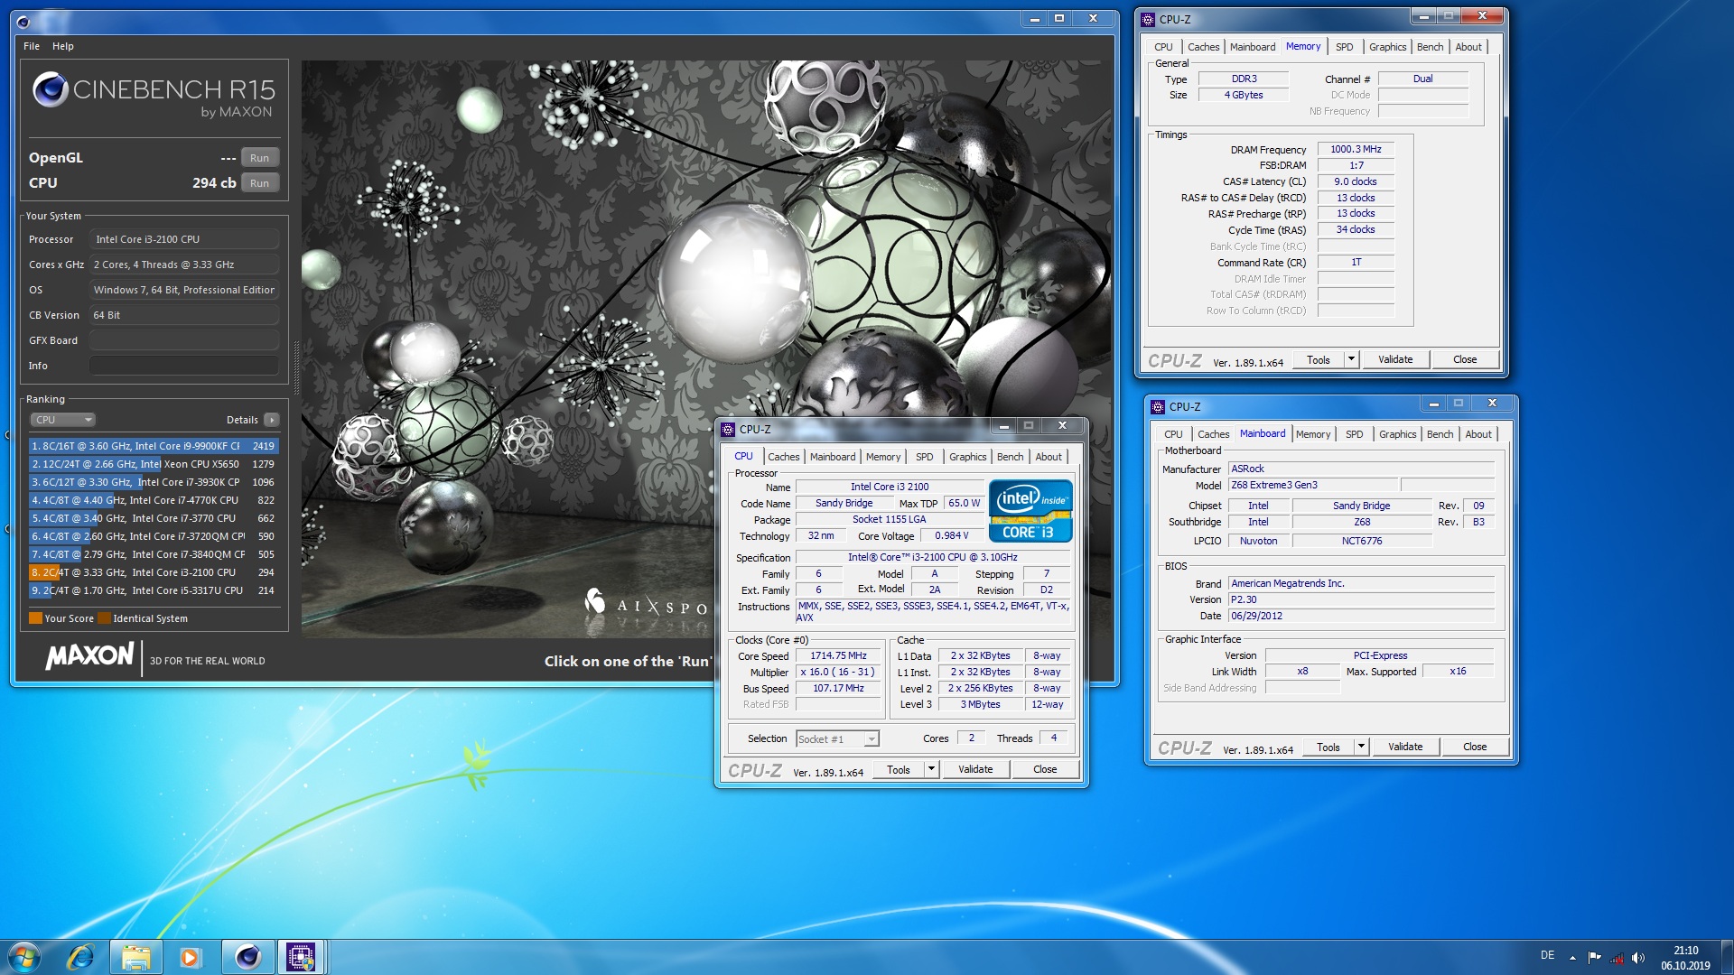Open CPU tab in Mainboard CPU-Z window
This screenshot has height=975, width=1734.
click(x=1173, y=434)
